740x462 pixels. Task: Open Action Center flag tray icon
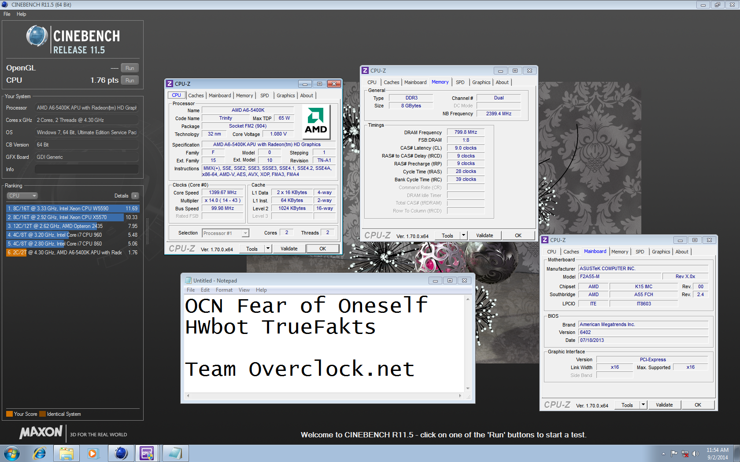[674, 454]
